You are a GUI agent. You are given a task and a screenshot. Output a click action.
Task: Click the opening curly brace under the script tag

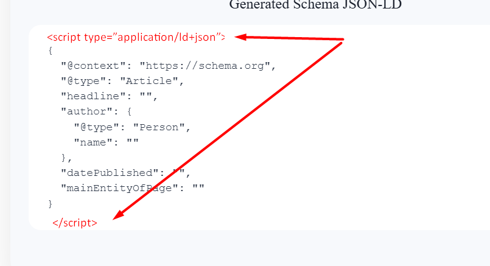51,51
